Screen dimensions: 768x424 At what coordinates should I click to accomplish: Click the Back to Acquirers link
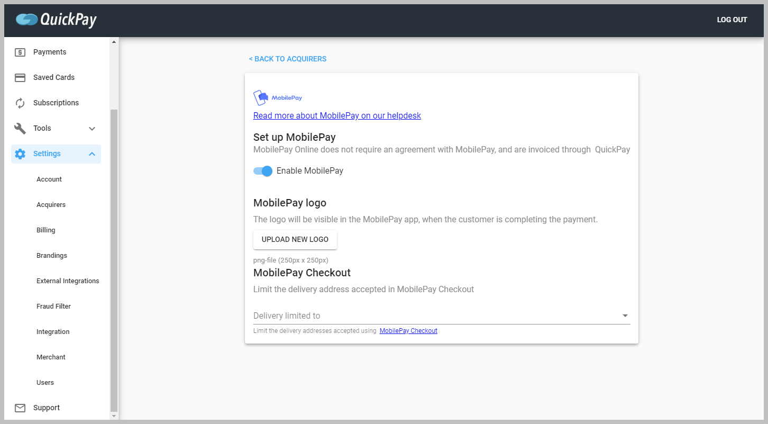tap(288, 59)
